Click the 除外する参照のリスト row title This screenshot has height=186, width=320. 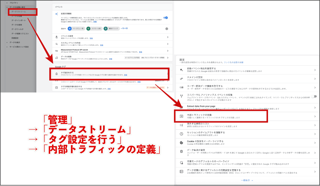tap(199, 124)
